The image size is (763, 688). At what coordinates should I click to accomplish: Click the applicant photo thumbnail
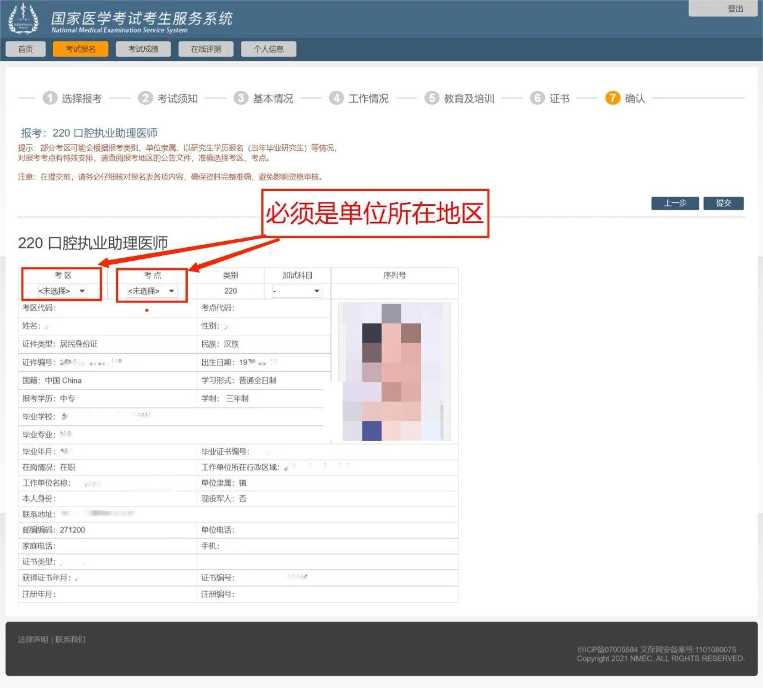tap(394, 372)
